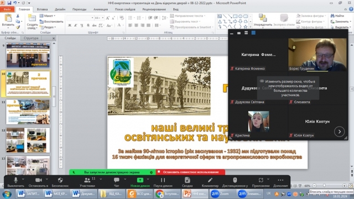Toggle bulleted list formatting
The image size is (354, 199).
pos(131,18)
